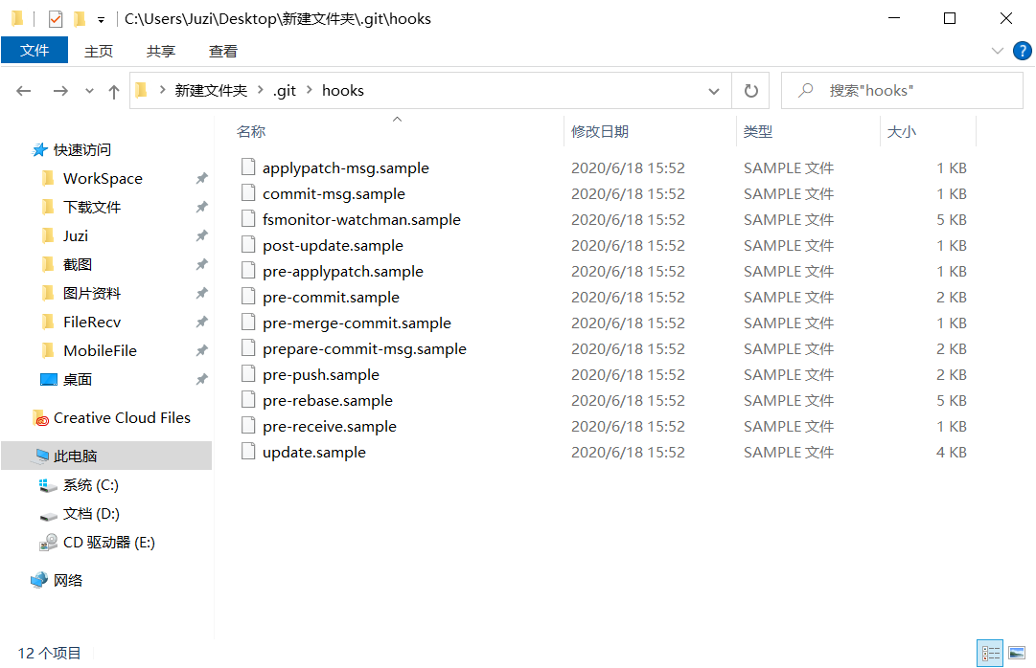Image resolution: width=1036 pixels, height=668 pixels.
Task: Open the 查看 ribbon tab
Action: (x=222, y=51)
